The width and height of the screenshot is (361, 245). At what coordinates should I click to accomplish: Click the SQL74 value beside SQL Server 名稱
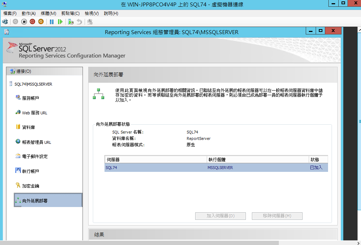pos(192,132)
